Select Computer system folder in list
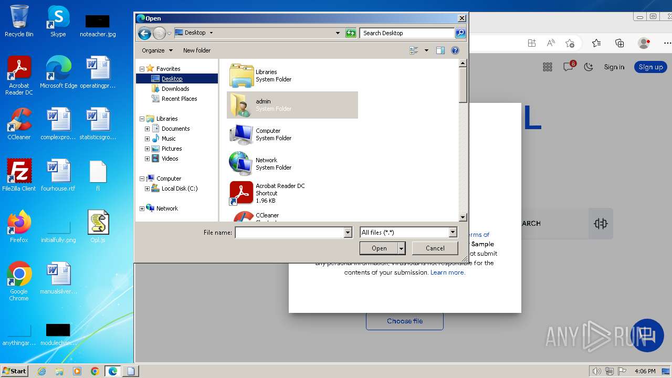 pyautogui.click(x=292, y=134)
